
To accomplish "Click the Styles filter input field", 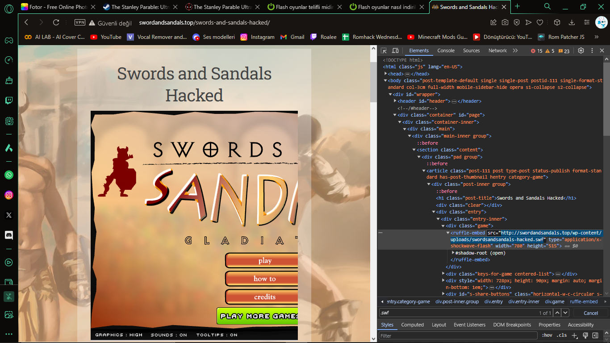I will (458, 335).
